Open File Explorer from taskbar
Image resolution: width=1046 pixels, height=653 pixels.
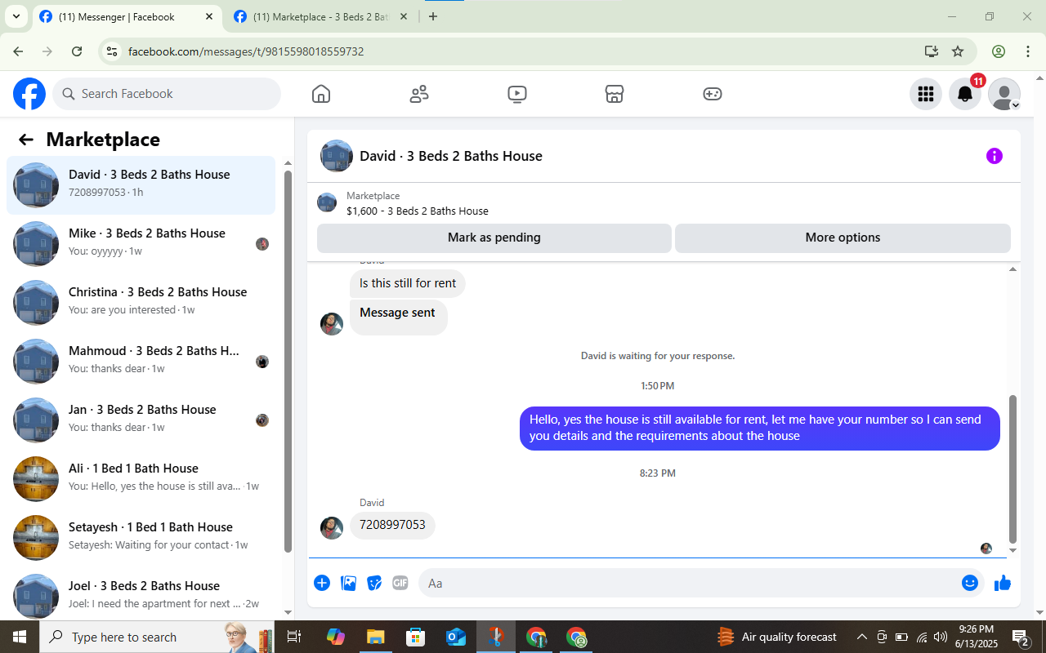[375, 637]
